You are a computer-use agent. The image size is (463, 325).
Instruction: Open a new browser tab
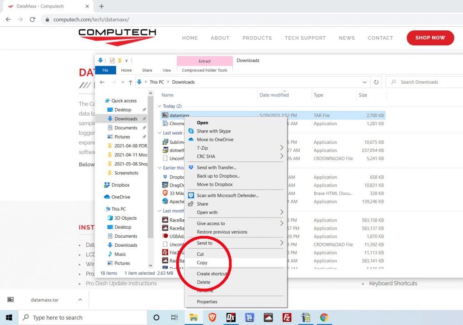tap(101, 6)
